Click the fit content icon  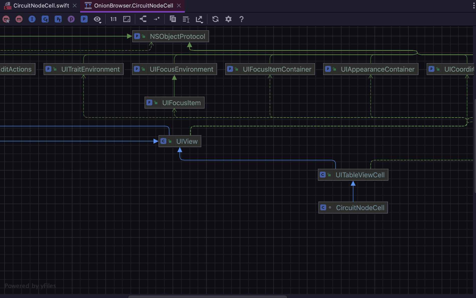[127, 19]
